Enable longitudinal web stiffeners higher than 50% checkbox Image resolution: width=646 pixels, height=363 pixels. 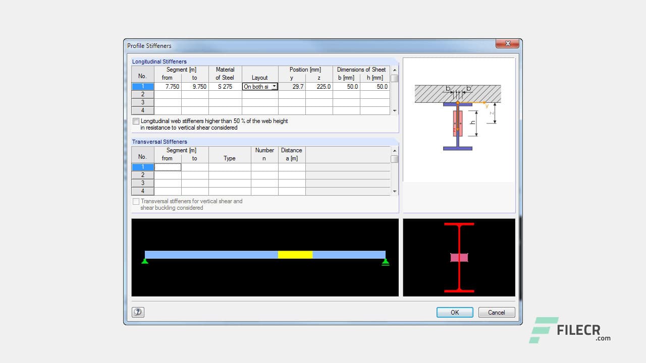click(x=136, y=121)
